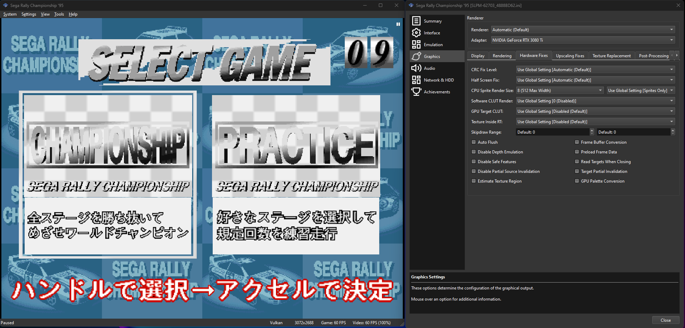Open the Help menu
Screen dimensions: 685x328
[x=73, y=14]
